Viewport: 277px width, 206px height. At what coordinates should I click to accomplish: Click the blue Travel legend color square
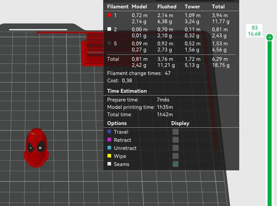pos(110,132)
